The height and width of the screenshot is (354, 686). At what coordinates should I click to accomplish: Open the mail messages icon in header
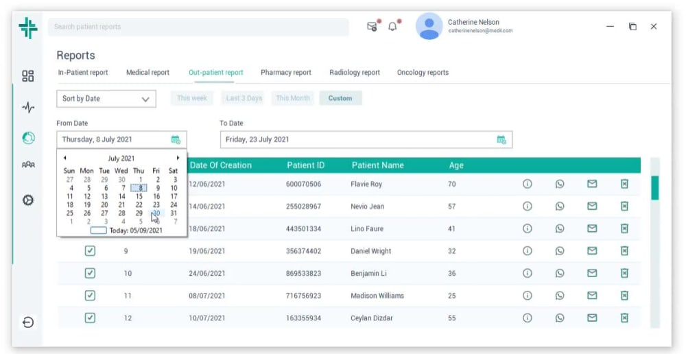372,27
